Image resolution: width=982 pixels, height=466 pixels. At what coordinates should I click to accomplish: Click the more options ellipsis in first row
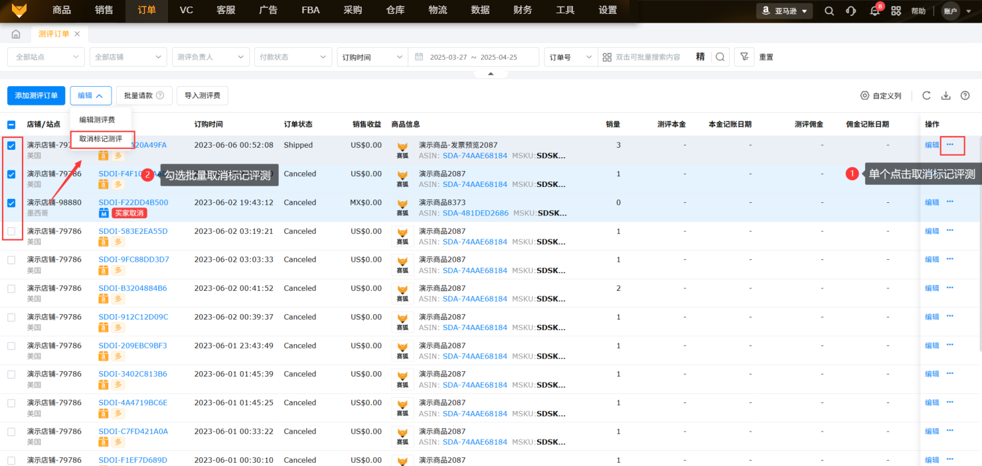click(950, 145)
